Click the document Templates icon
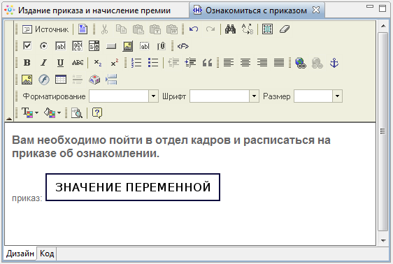 click(x=83, y=29)
